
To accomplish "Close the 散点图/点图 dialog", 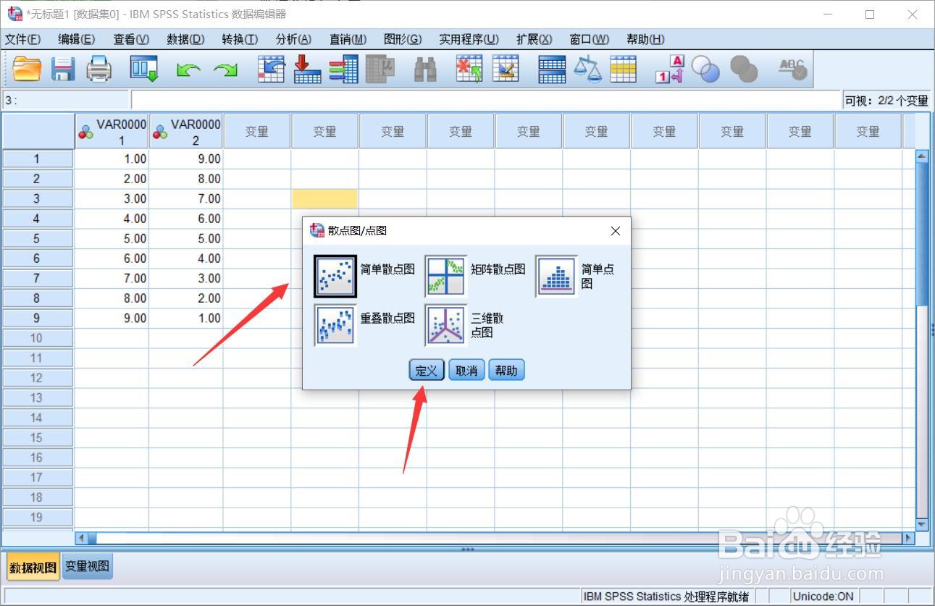I will point(616,231).
